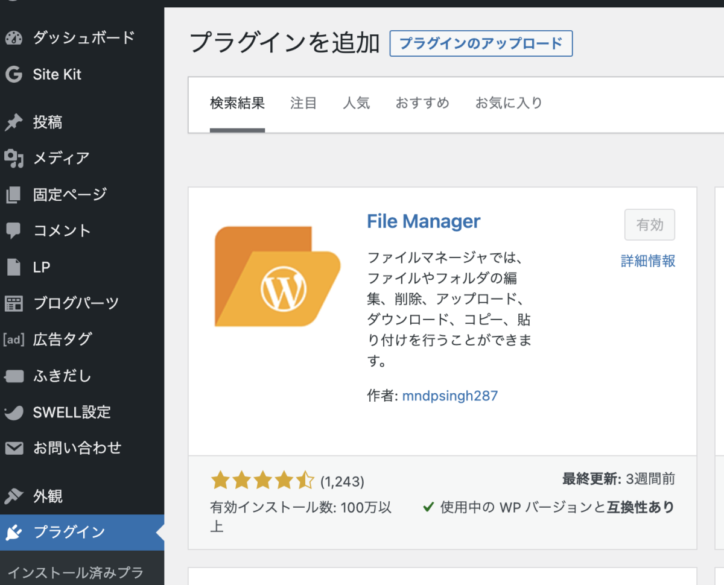The height and width of the screenshot is (585, 724).
Task: Click the pages icon beside 固定ページ
Action: tap(13, 194)
